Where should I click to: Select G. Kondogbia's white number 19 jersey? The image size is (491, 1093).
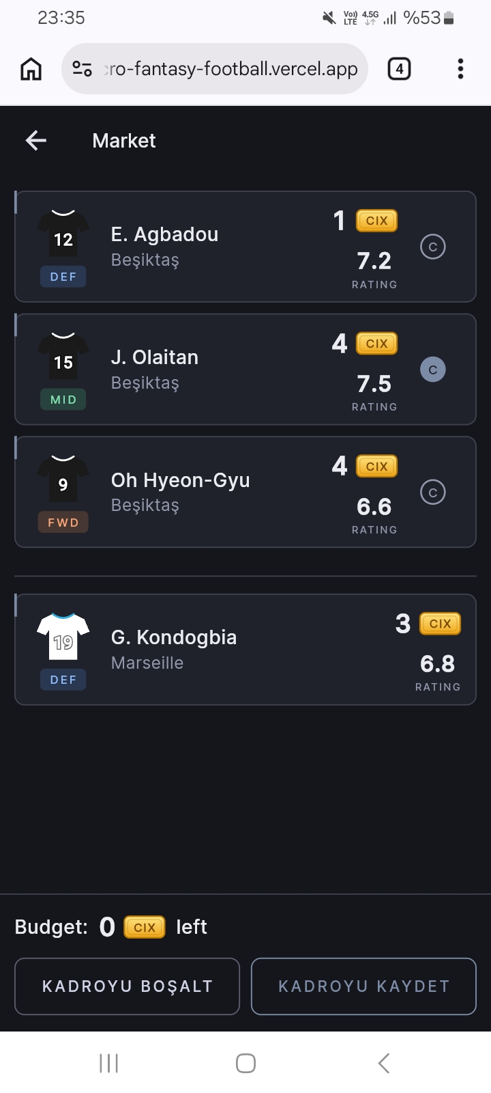[x=63, y=636]
